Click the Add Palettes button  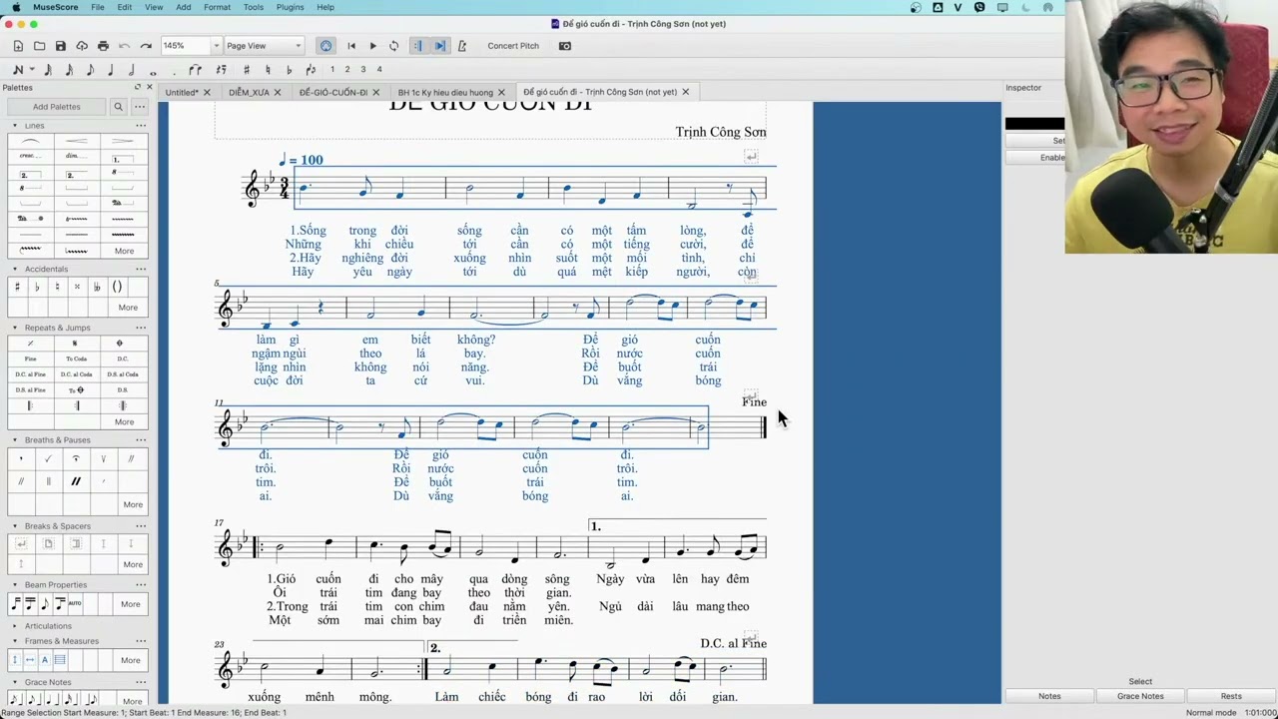56,107
